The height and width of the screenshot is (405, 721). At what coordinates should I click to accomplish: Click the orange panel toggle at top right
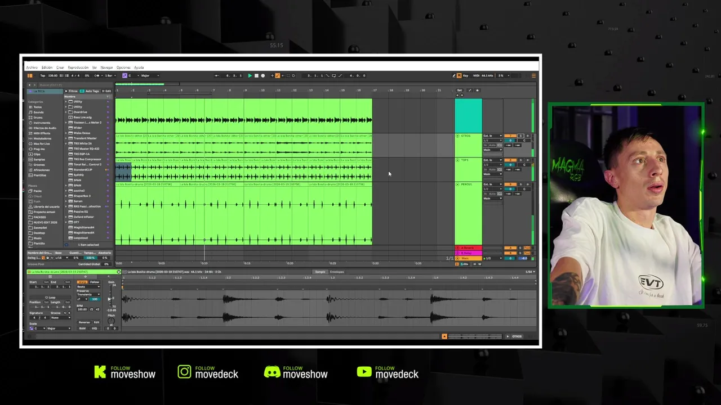point(534,75)
